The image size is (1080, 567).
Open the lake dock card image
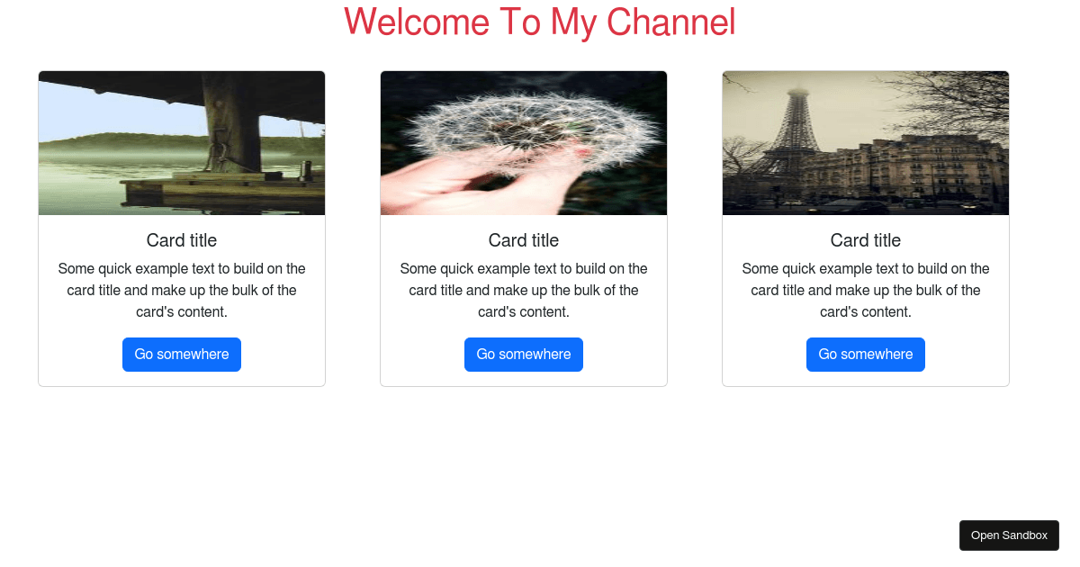(182, 143)
